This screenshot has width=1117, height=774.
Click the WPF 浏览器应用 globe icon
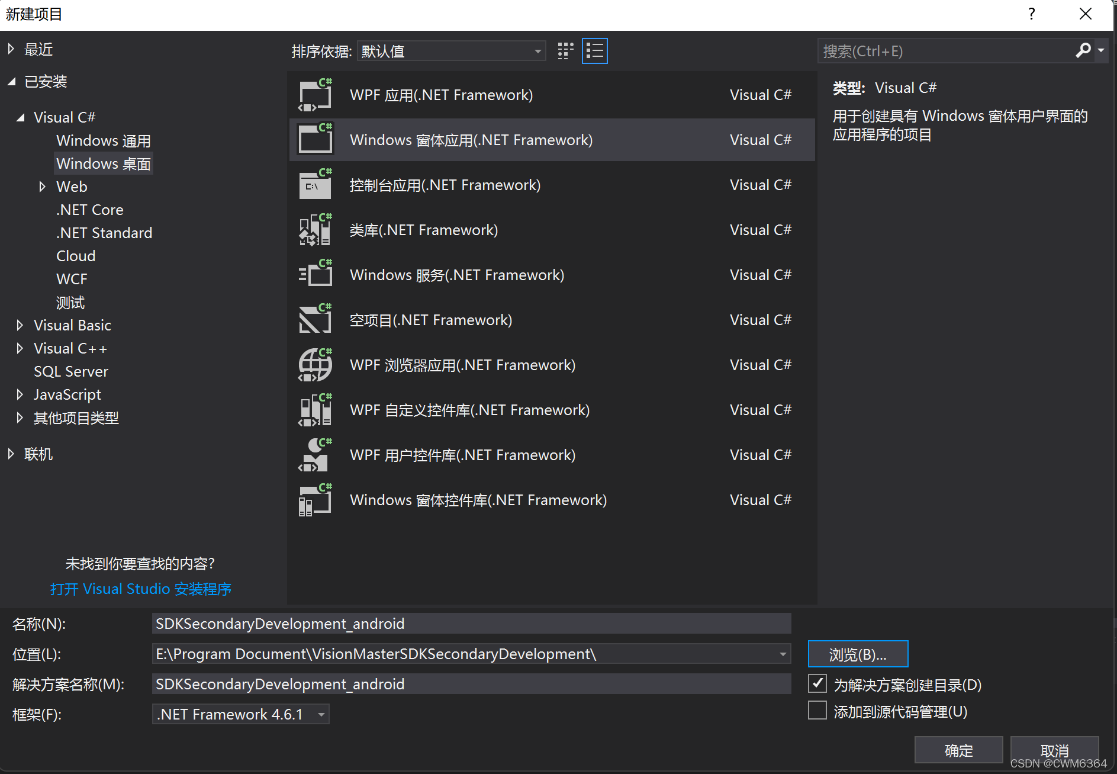(x=316, y=365)
